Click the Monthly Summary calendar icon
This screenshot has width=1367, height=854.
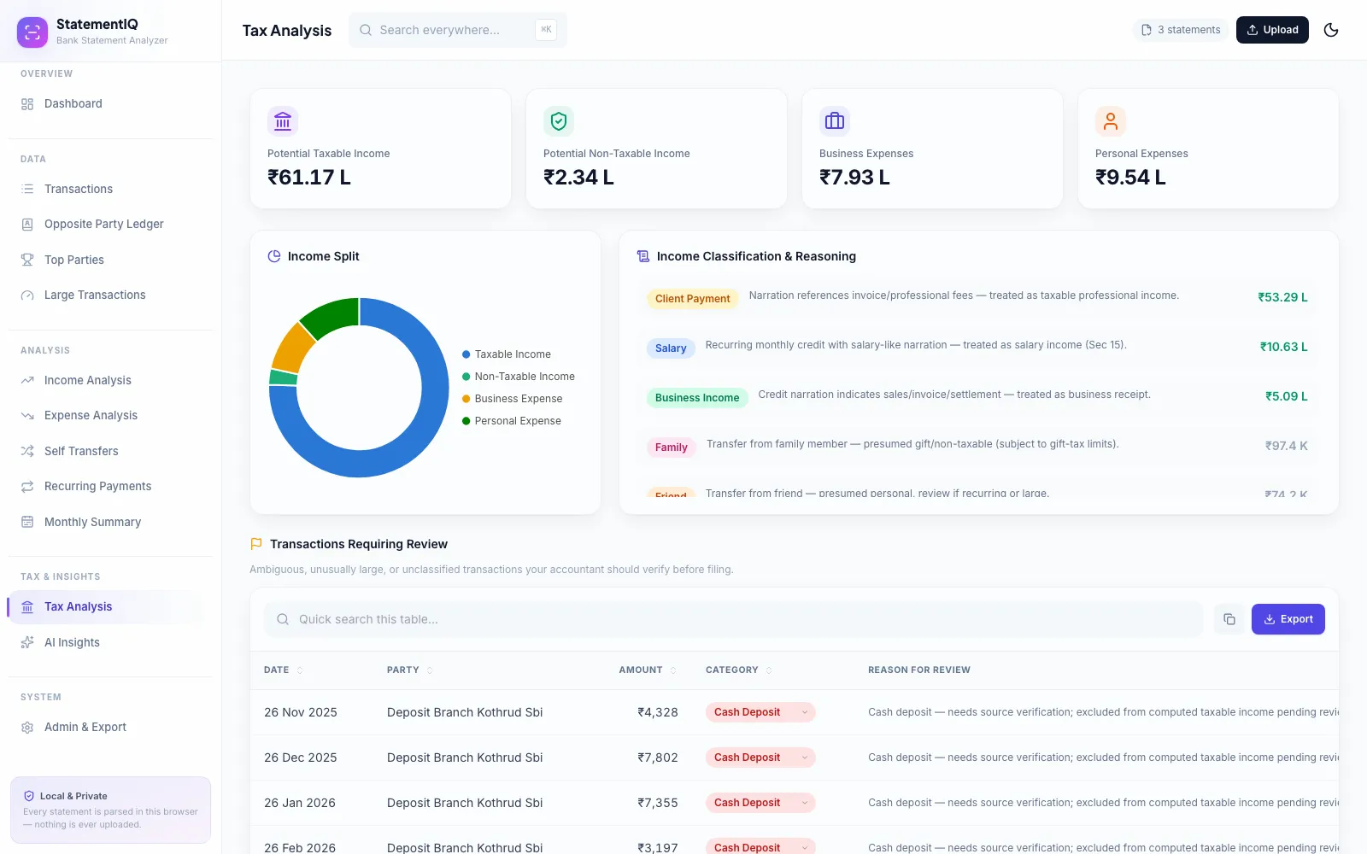click(27, 522)
